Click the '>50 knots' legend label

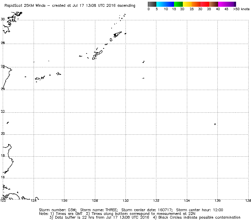tap(241, 9)
